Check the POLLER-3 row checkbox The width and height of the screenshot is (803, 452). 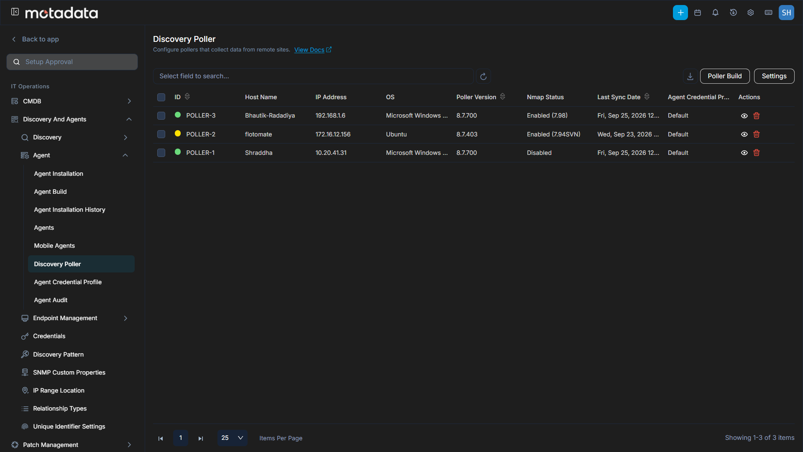tap(161, 116)
